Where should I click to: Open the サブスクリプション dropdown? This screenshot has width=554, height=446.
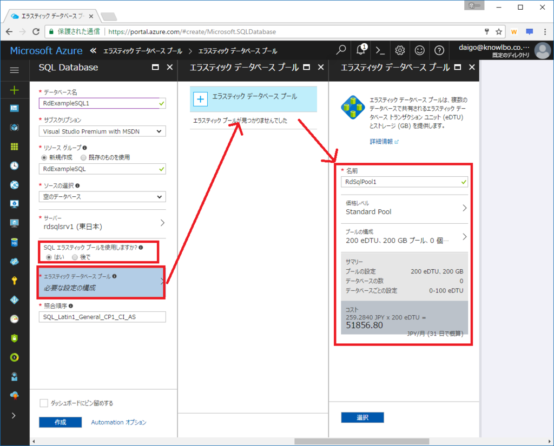tap(102, 131)
